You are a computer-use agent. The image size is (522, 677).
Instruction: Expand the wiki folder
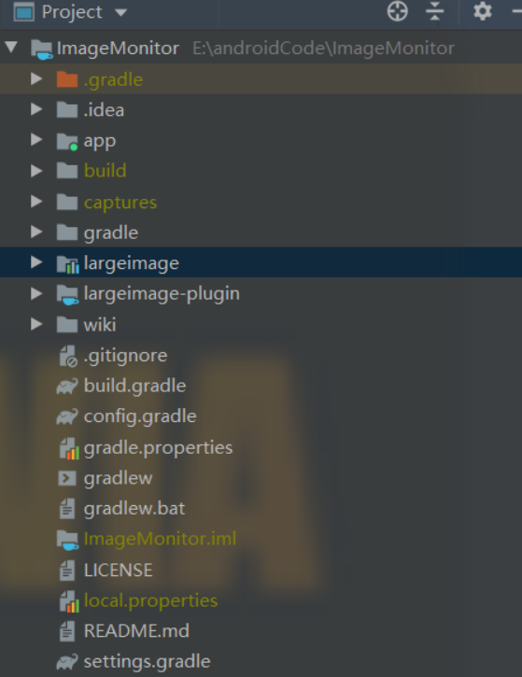(x=36, y=324)
